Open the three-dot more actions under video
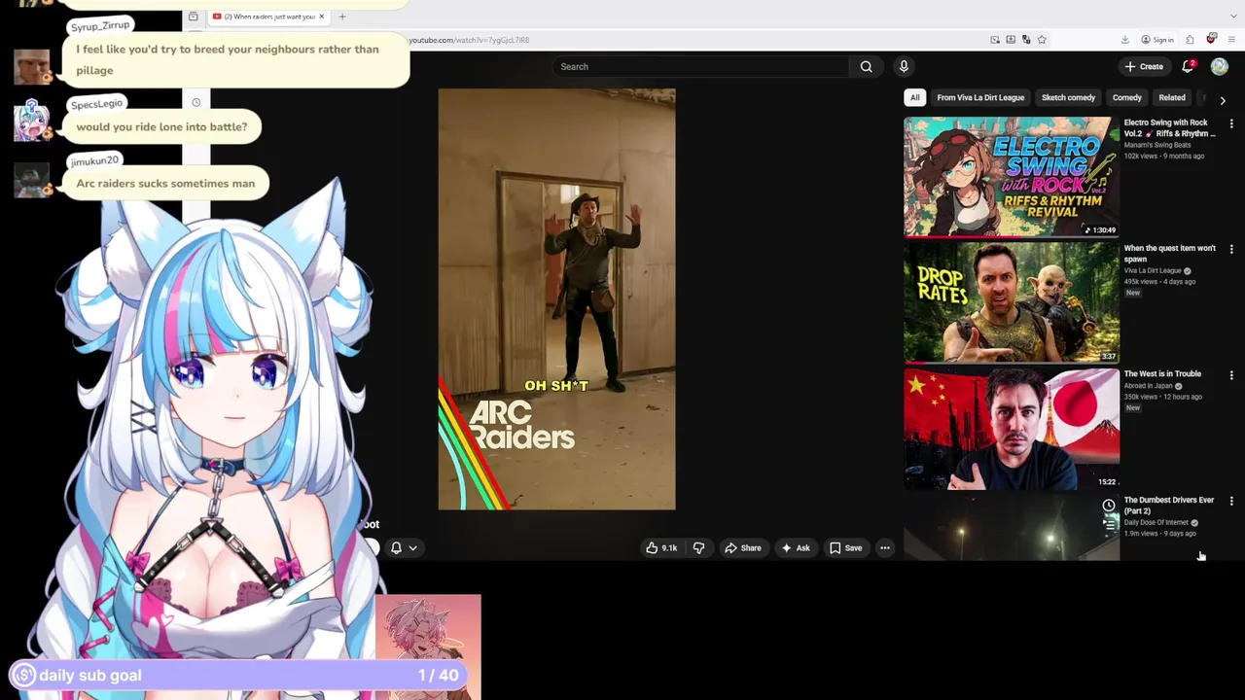This screenshot has height=700, width=1245. 885,548
